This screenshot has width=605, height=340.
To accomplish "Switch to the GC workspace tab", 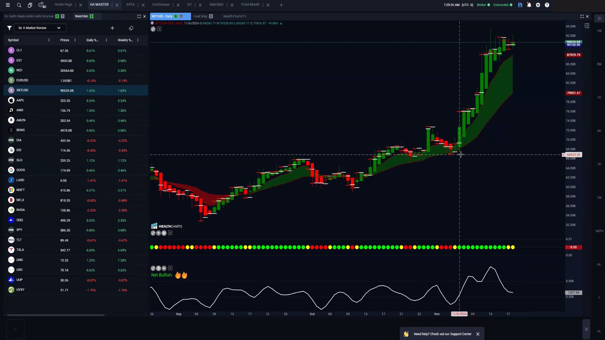I will [189, 5].
